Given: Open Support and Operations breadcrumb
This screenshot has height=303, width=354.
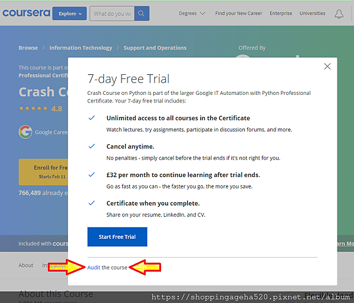Looking at the screenshot, I should click(155, 48).
